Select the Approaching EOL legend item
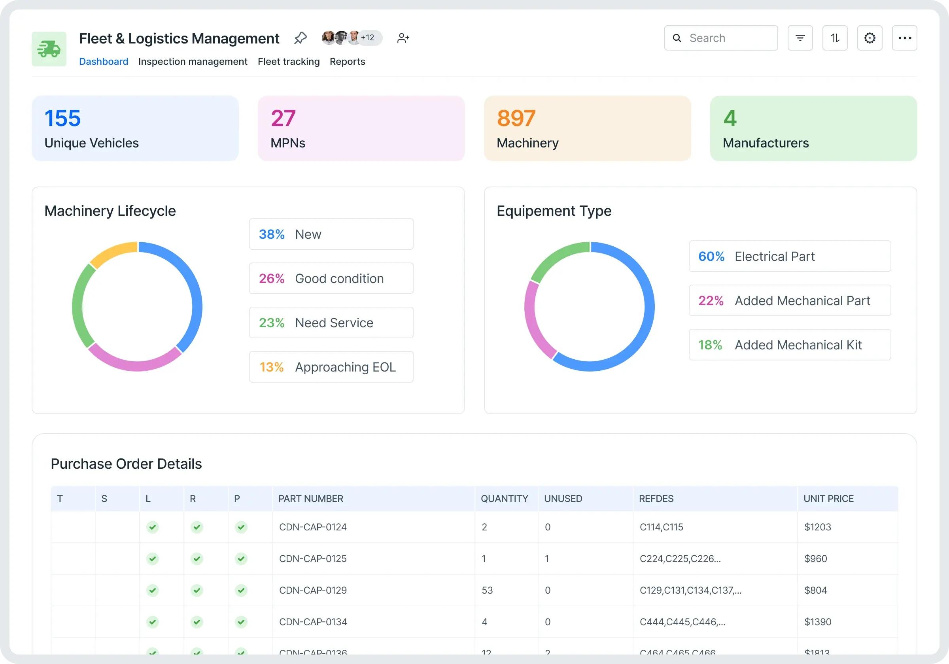 (x=331, y=367)
